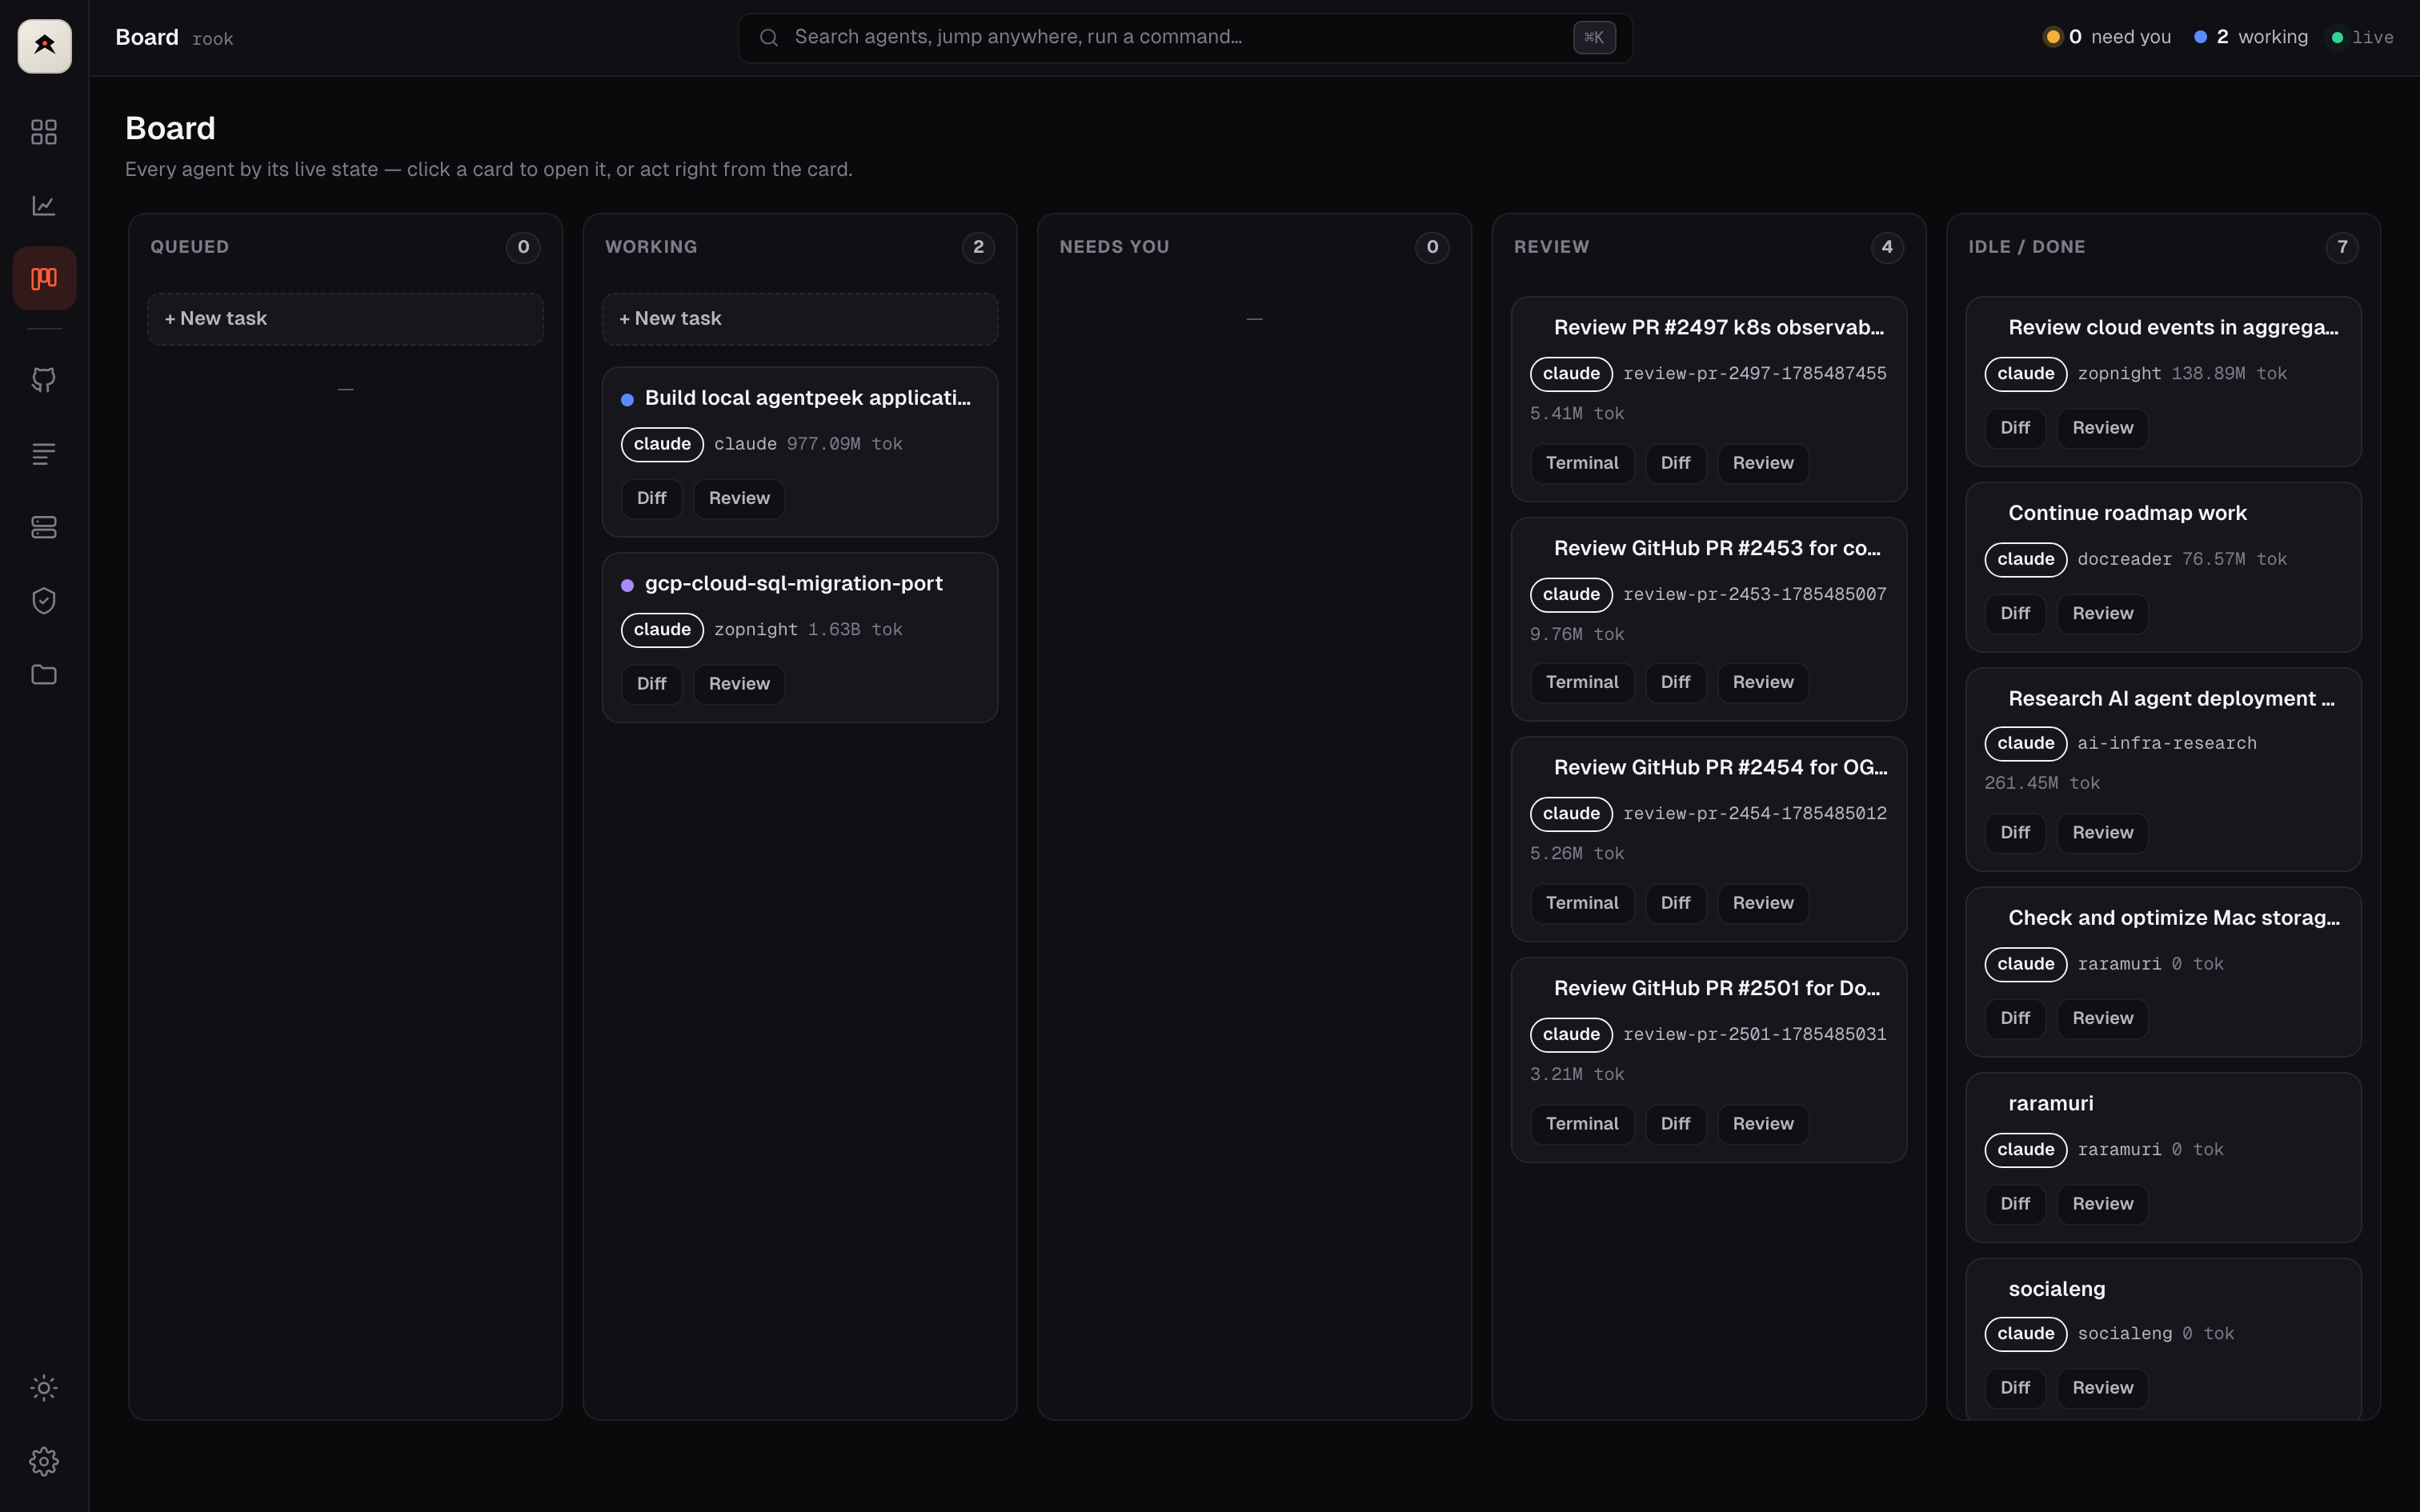Click Review on PR #2501 card

[1763, 1124]
